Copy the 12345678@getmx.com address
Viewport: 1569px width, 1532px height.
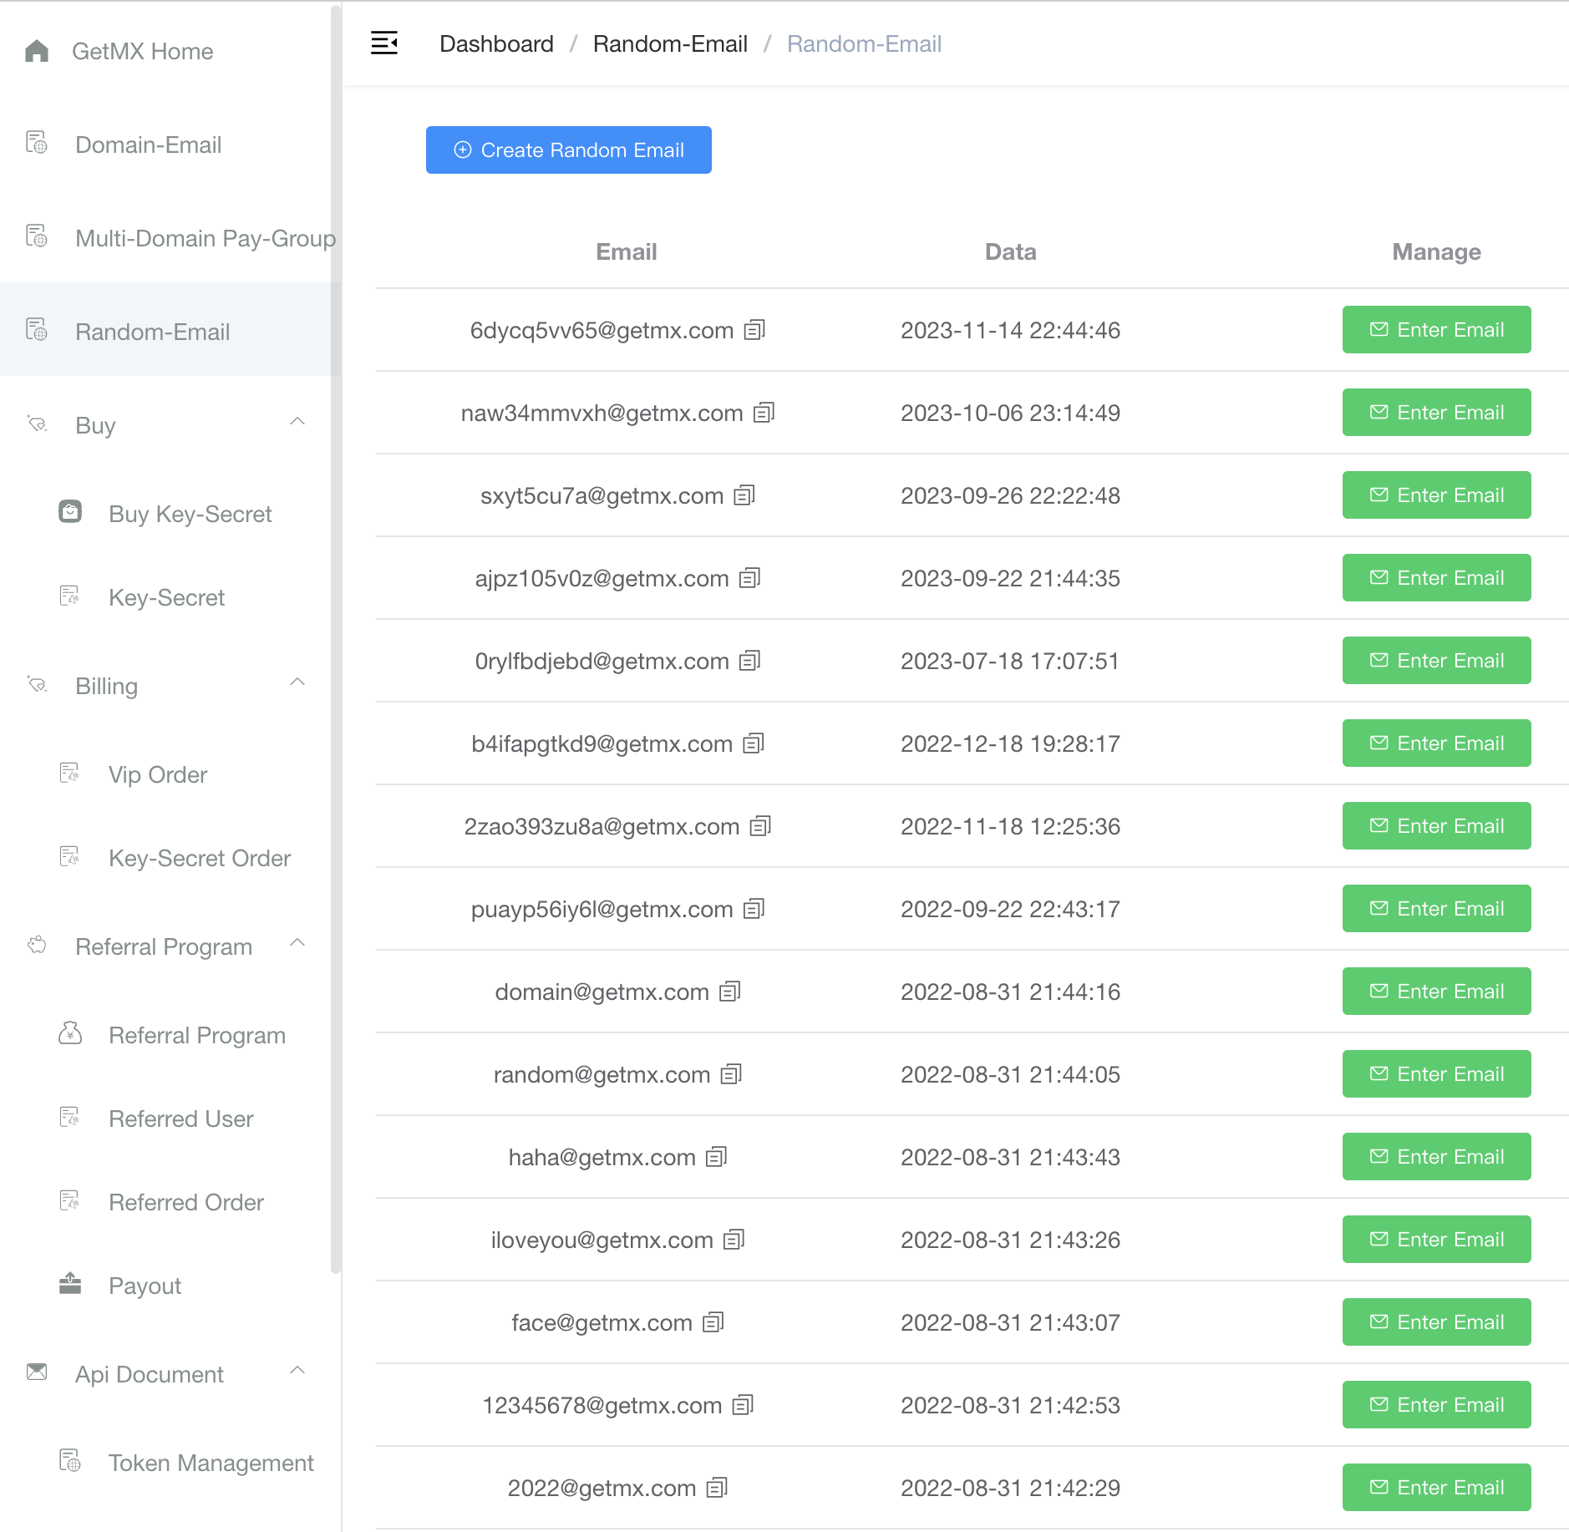click(x=743, y=1405)
